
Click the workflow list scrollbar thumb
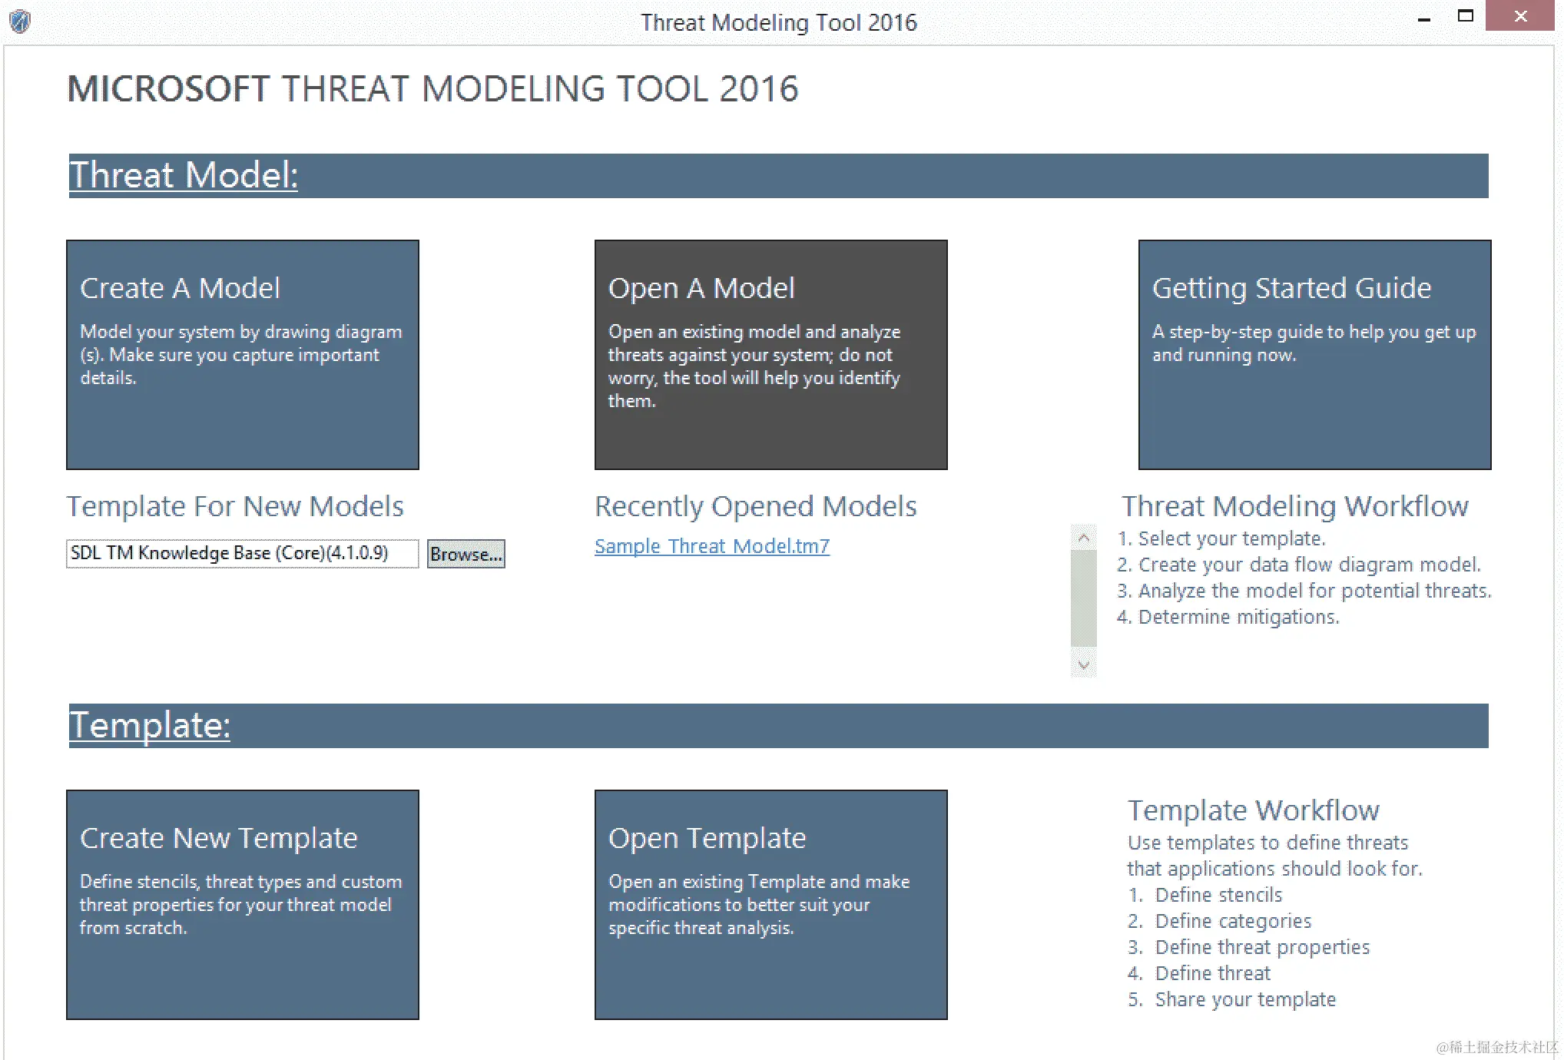tap(1083, 598)
